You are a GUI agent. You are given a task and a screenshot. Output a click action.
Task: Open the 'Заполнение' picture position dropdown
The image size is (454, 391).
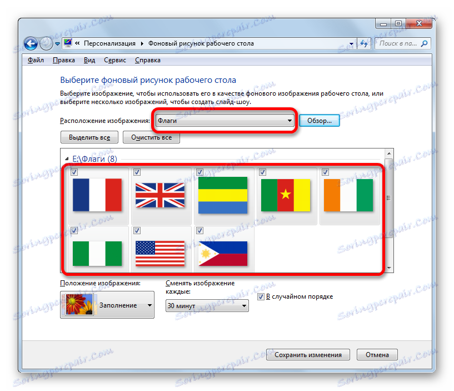click(107, 305)
